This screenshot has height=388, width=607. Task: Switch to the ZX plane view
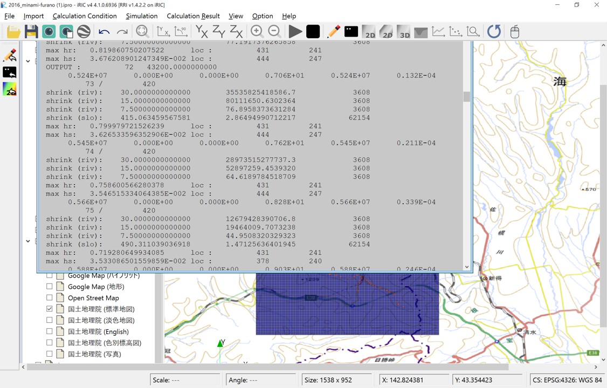(x=236, y=31)
